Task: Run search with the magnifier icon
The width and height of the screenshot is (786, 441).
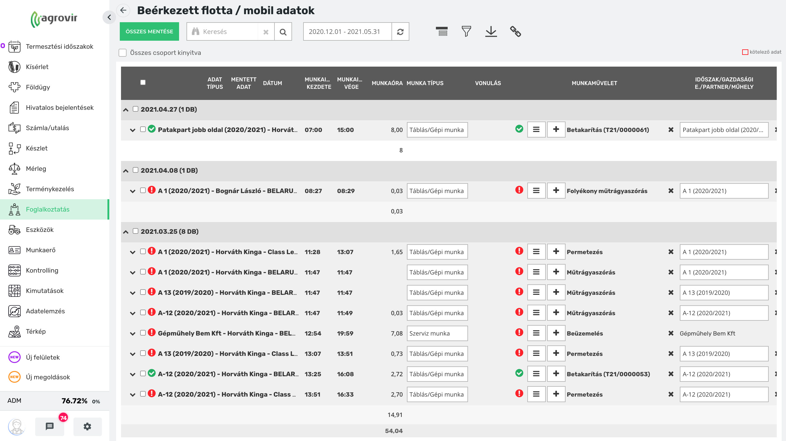Action: coord(283,32)
